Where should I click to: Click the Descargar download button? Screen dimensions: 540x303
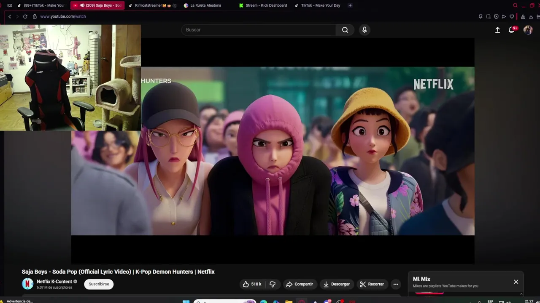click(336, 284)
